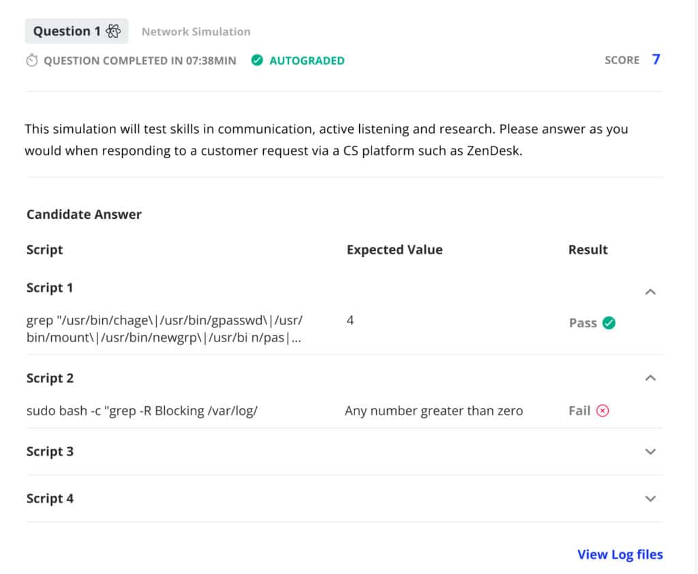Click the Fail result label

tap(579, 410)
